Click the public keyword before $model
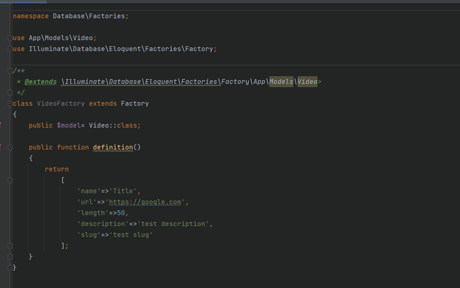 [x=41, y=125]
